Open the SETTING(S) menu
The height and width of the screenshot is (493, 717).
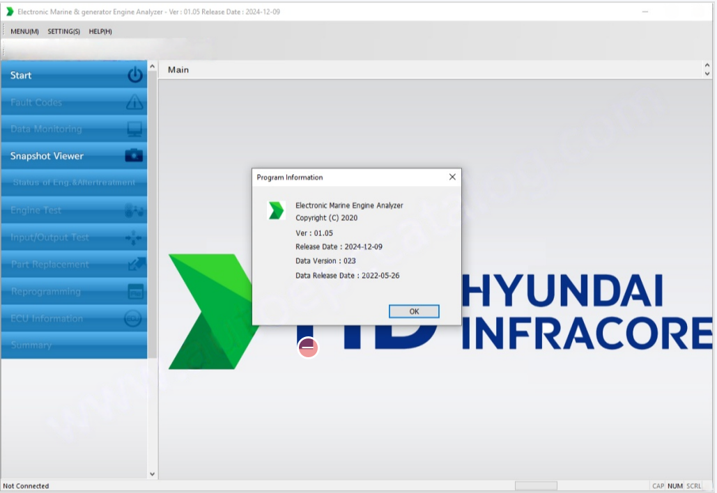coord(63,31)
